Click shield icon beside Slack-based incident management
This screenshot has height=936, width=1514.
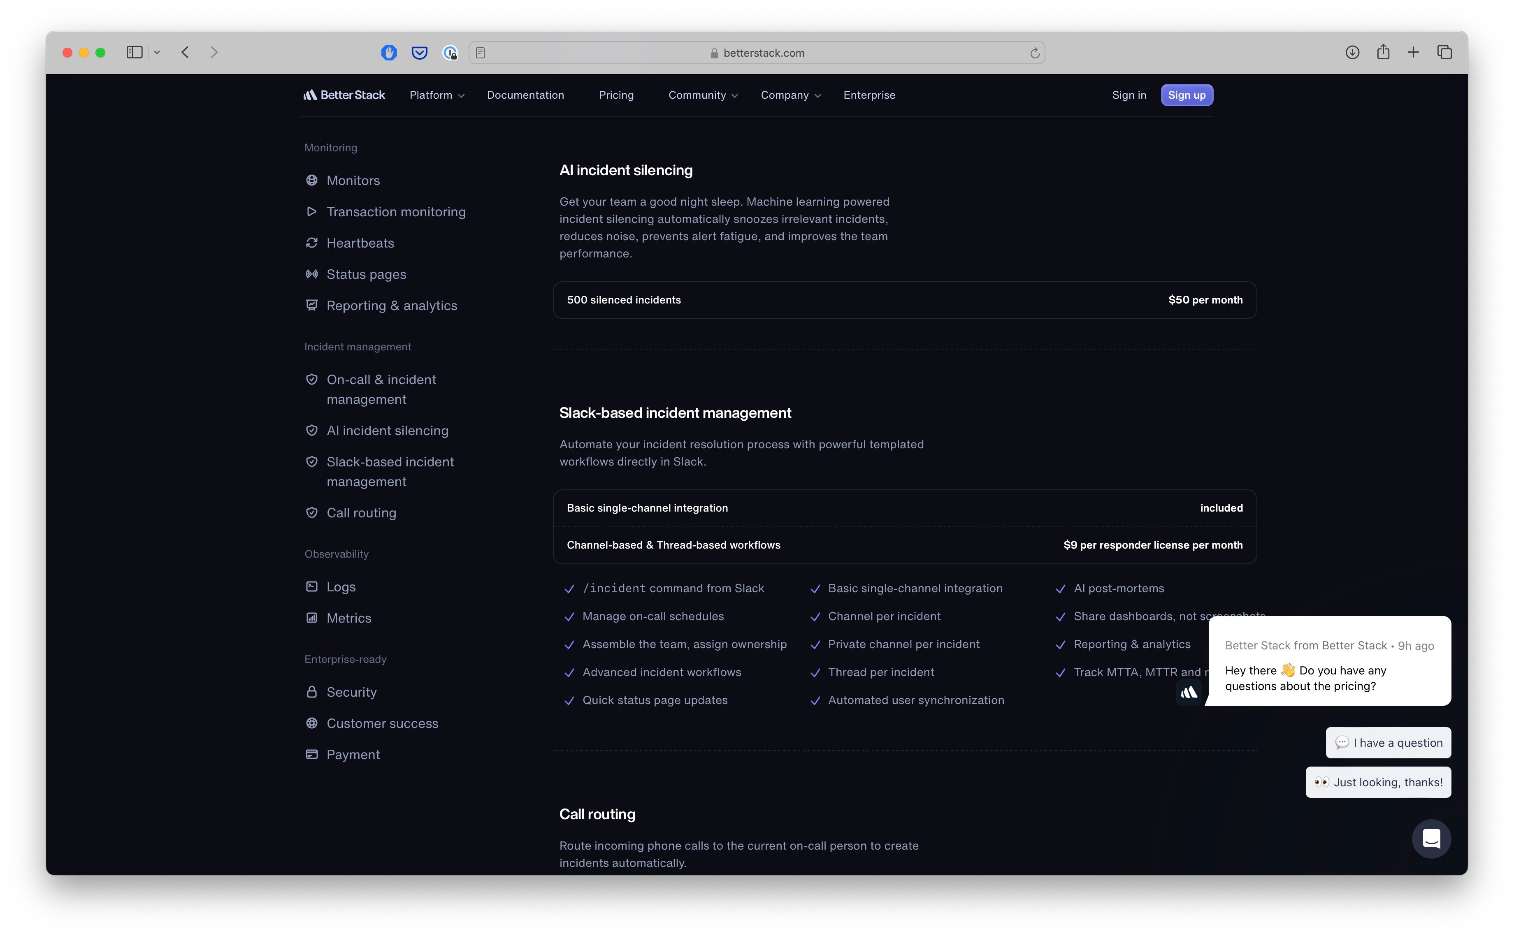311,462
